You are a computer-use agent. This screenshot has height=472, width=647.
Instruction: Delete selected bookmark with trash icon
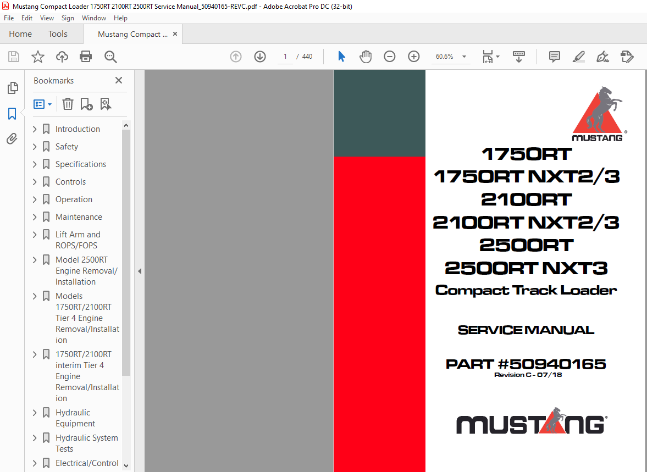click(68, 104)
